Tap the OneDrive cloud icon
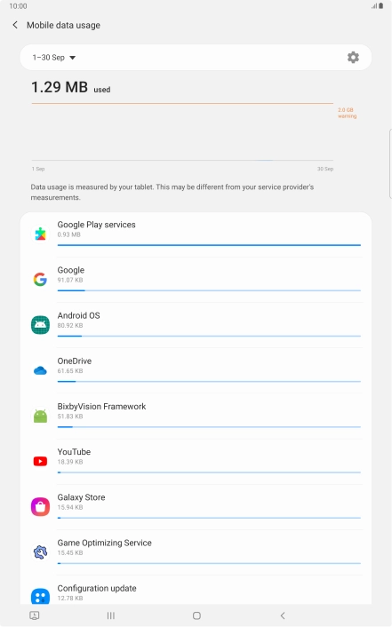Viewport: 392px width, 627px height. (x=40, y=370)
